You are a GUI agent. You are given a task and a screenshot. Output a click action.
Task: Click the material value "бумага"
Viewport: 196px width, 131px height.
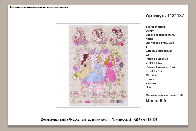pyautogui.click(x=150, y=79)
